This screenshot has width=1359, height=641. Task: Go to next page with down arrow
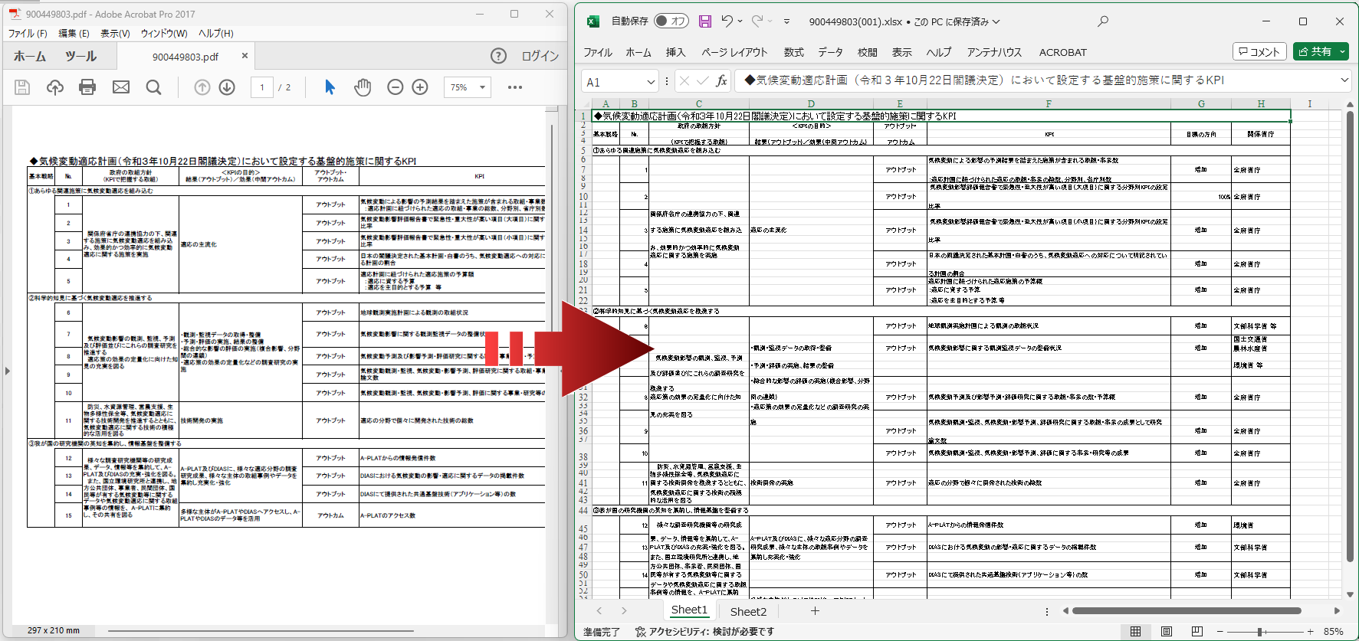point(227,87)
